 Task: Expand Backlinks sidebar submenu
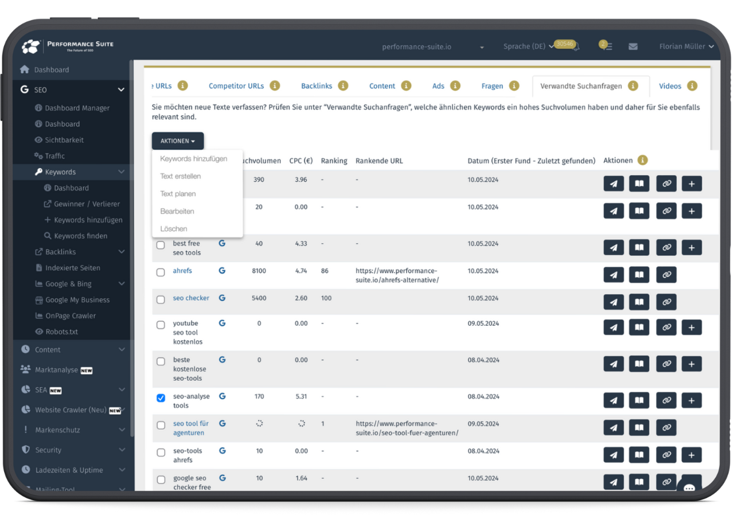click(121, 252)
